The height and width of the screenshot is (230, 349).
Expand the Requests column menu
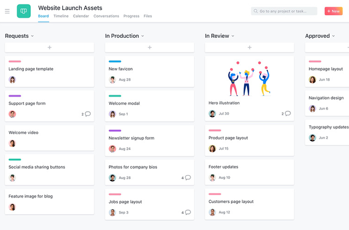[32, 36]
